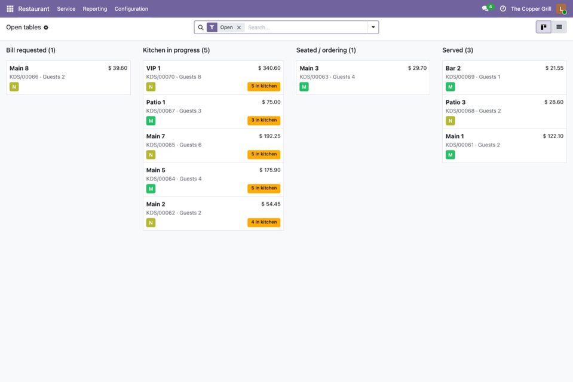
Task: Open the user avatar menu
Action: pos(561,9)
